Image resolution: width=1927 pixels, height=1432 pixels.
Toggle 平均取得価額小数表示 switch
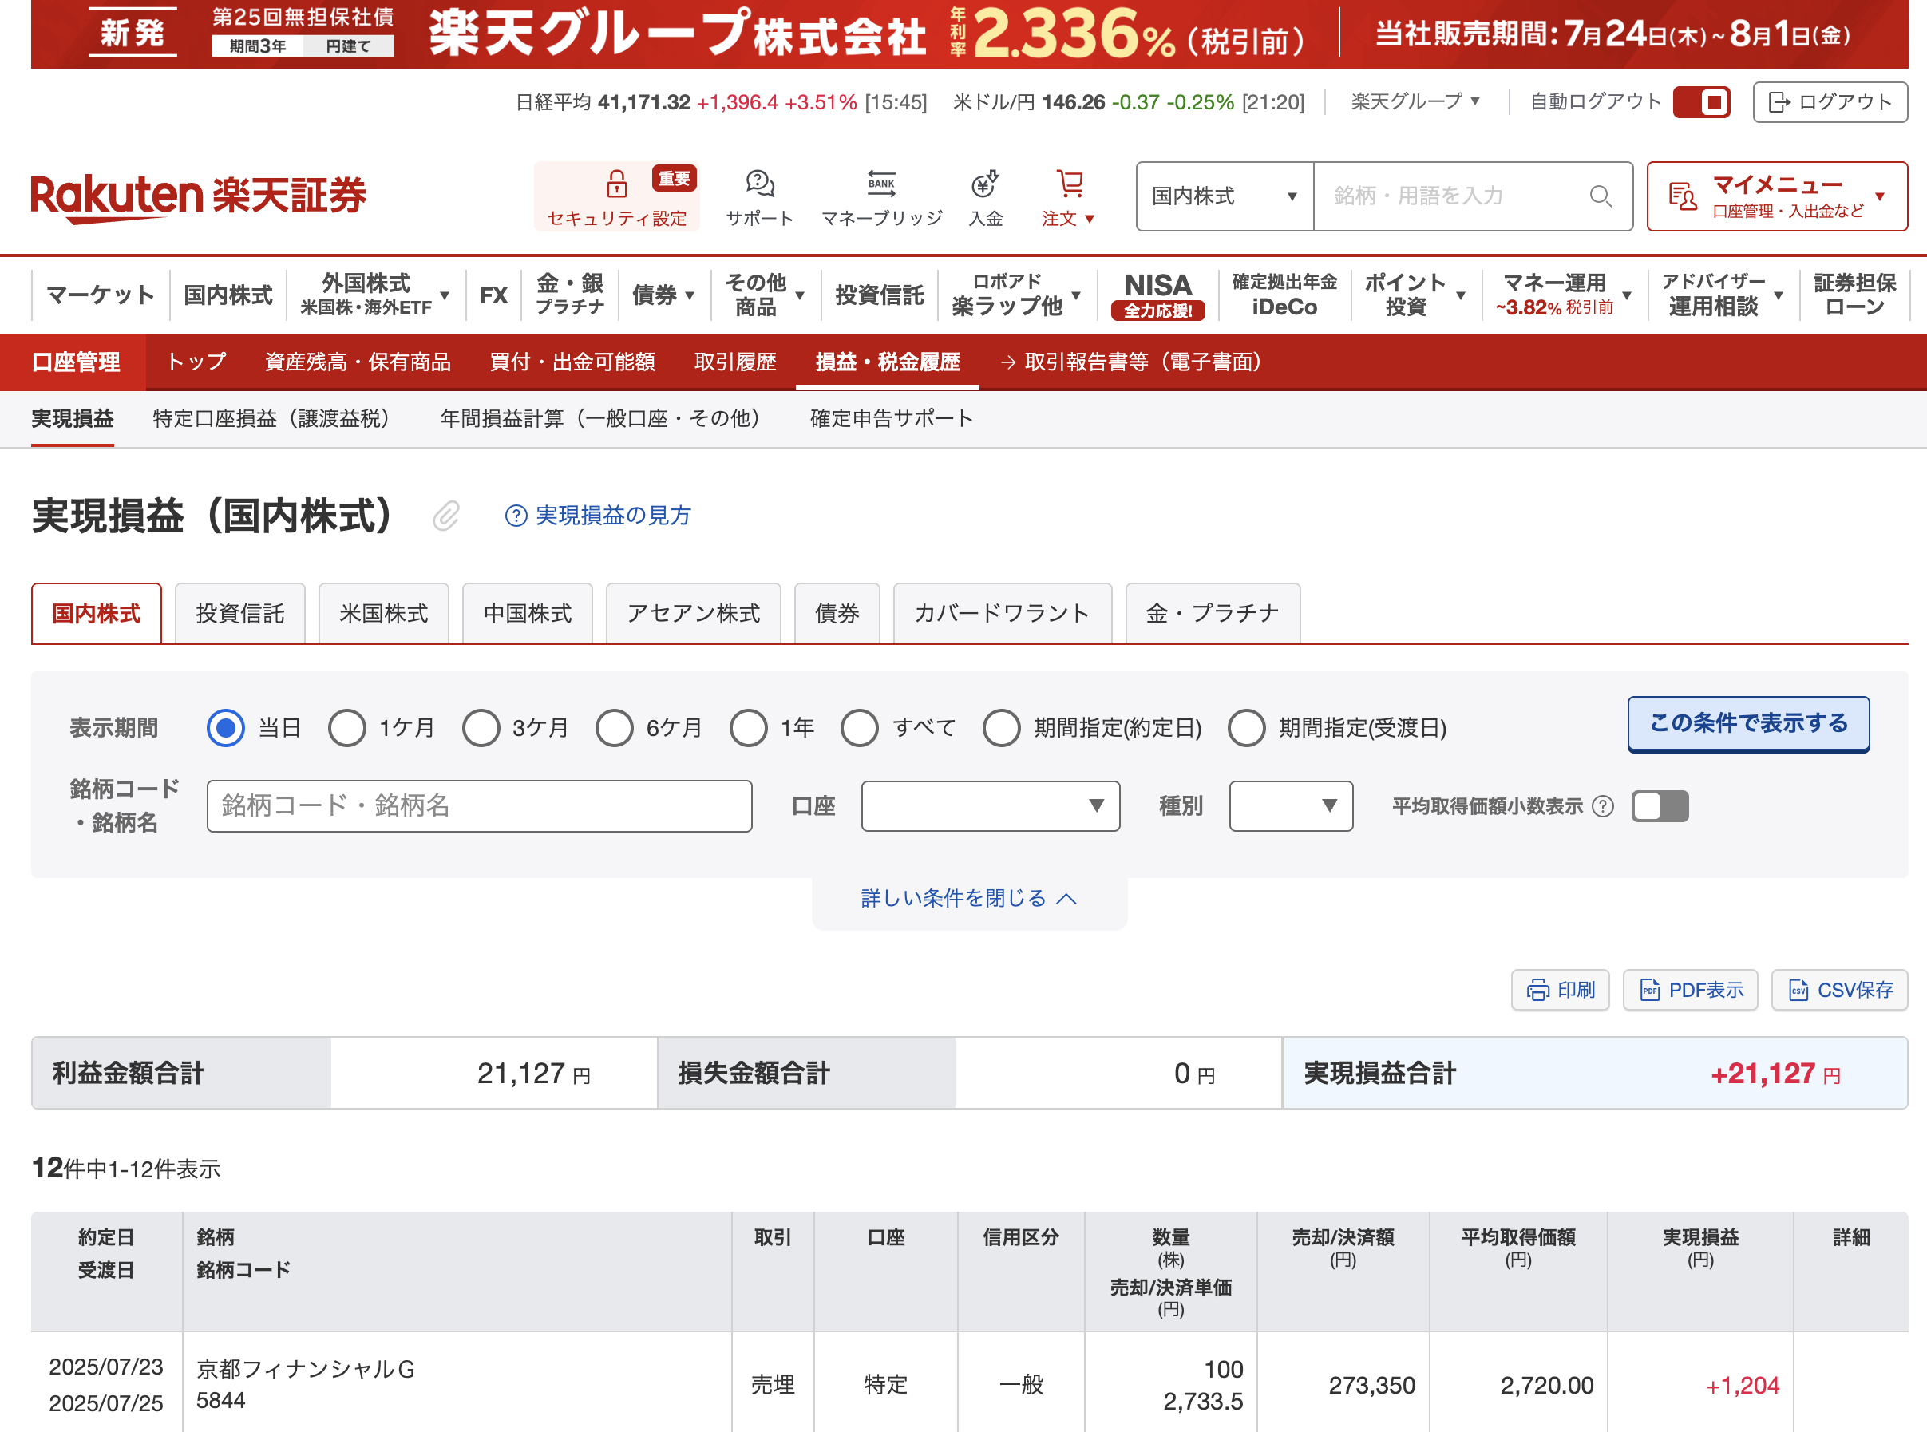[x=1659, y=806]
